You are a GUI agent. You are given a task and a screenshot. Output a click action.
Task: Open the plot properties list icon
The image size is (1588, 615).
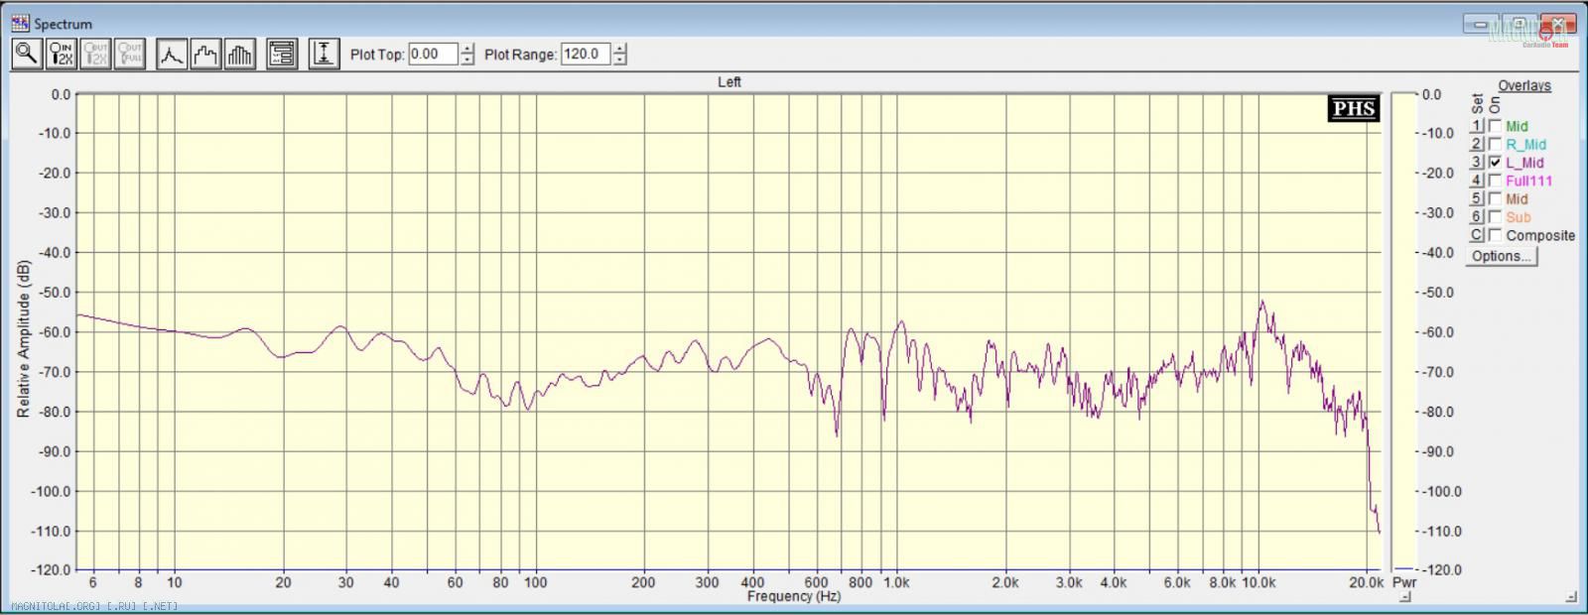pos(282,54)
